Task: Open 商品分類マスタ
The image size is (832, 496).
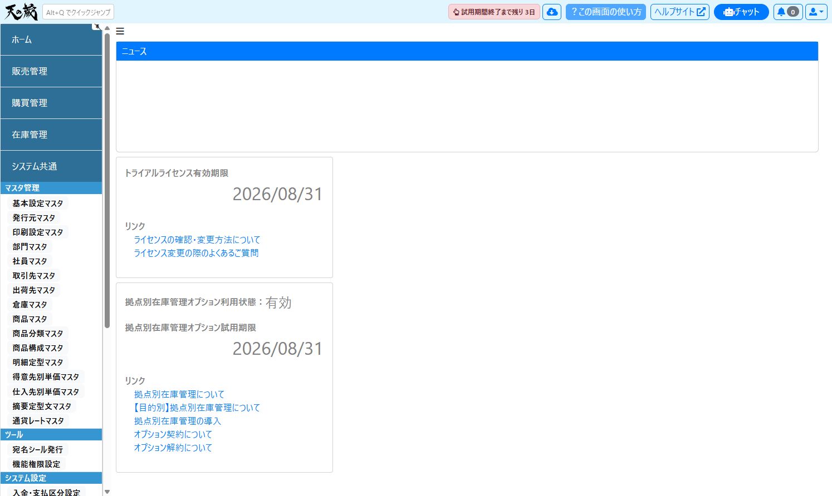Action: (x=38, y=334)
